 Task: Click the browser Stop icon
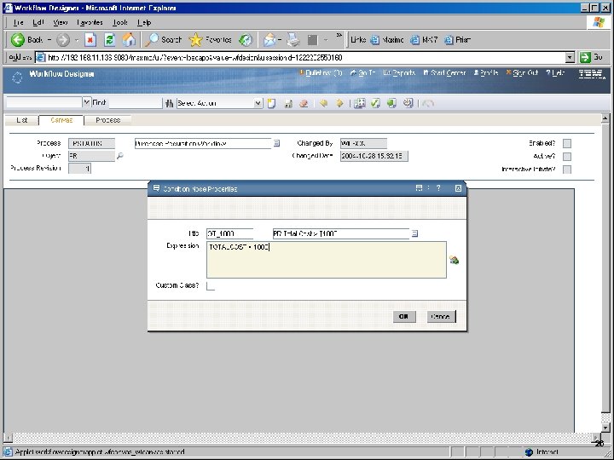(90, 39)
